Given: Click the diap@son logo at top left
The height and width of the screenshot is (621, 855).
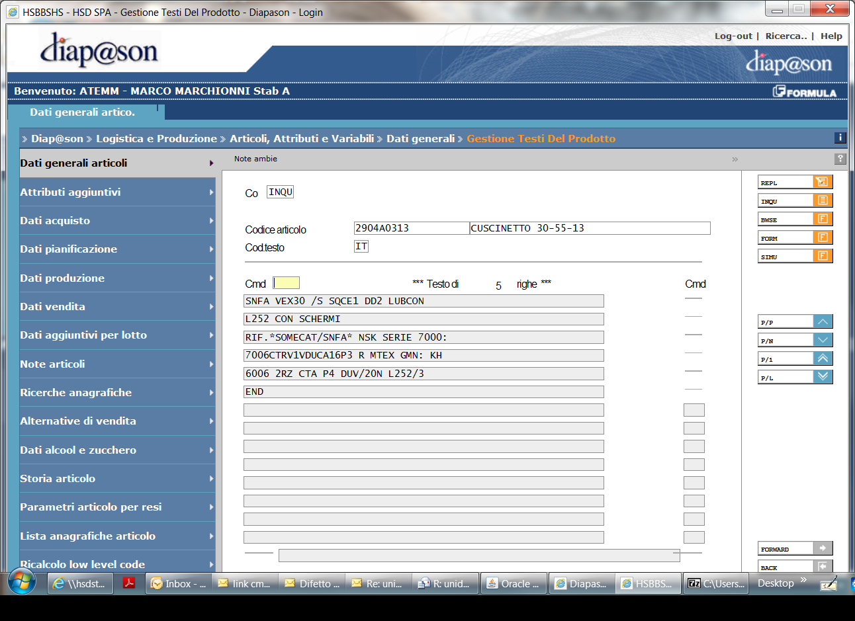Looking at the screenshot, I should 99,50.
